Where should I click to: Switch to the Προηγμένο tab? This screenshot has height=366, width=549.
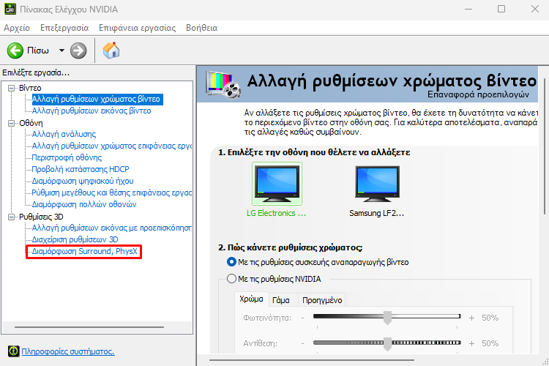tap(322, 300)
